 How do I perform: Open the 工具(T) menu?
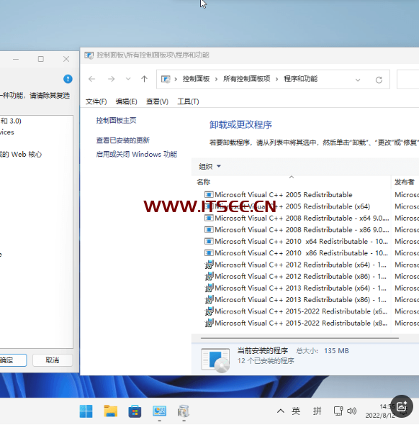[x=188, y=101]
